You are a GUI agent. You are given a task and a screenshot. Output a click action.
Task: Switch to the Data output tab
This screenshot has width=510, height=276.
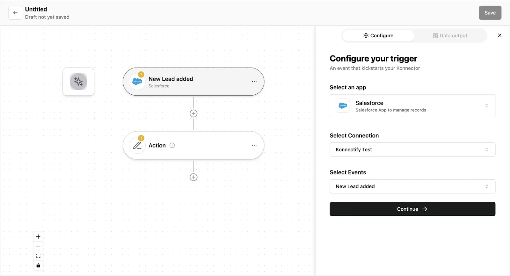point(450,36)
